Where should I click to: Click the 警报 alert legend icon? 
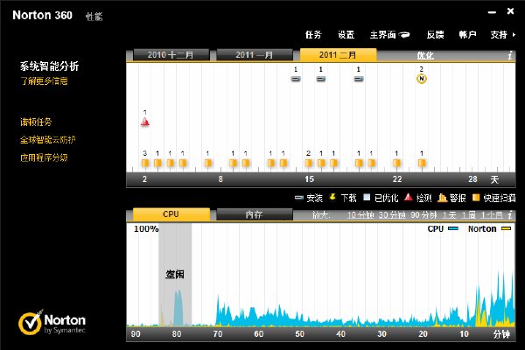[x=442, y=198]
